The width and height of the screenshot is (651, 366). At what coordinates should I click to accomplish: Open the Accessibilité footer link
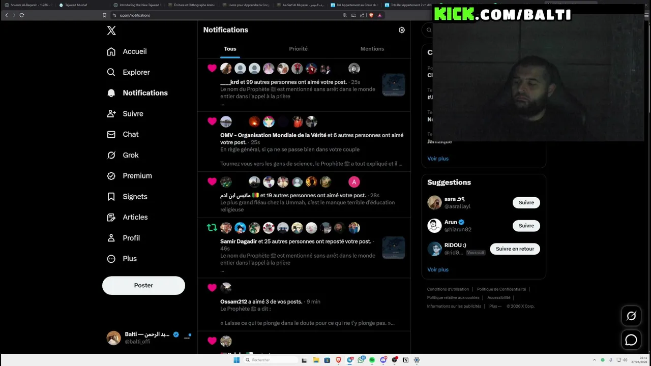point(499,298)
